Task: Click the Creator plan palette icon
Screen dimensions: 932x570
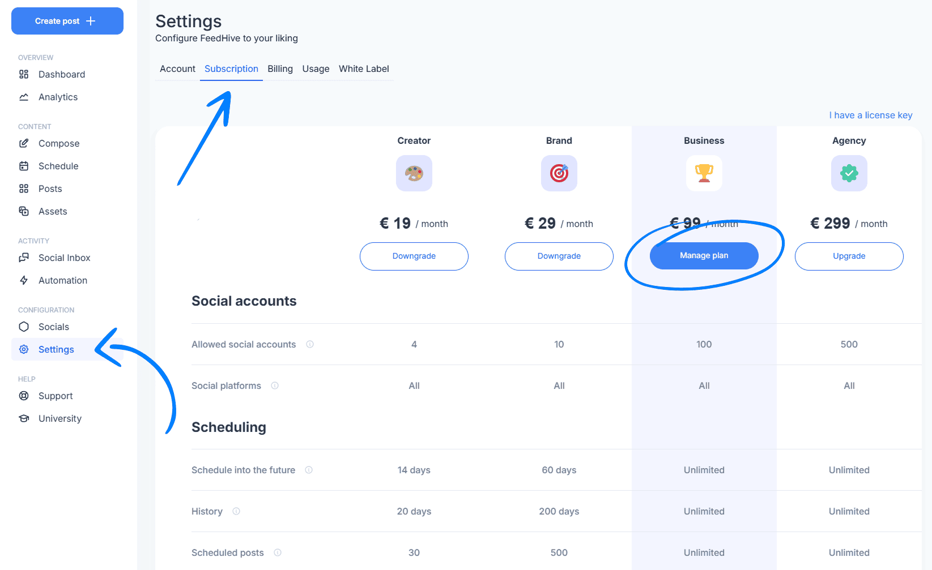Action: point(414,173)
